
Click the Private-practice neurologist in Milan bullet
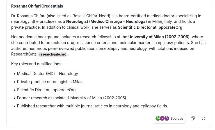tap(50, 82)
